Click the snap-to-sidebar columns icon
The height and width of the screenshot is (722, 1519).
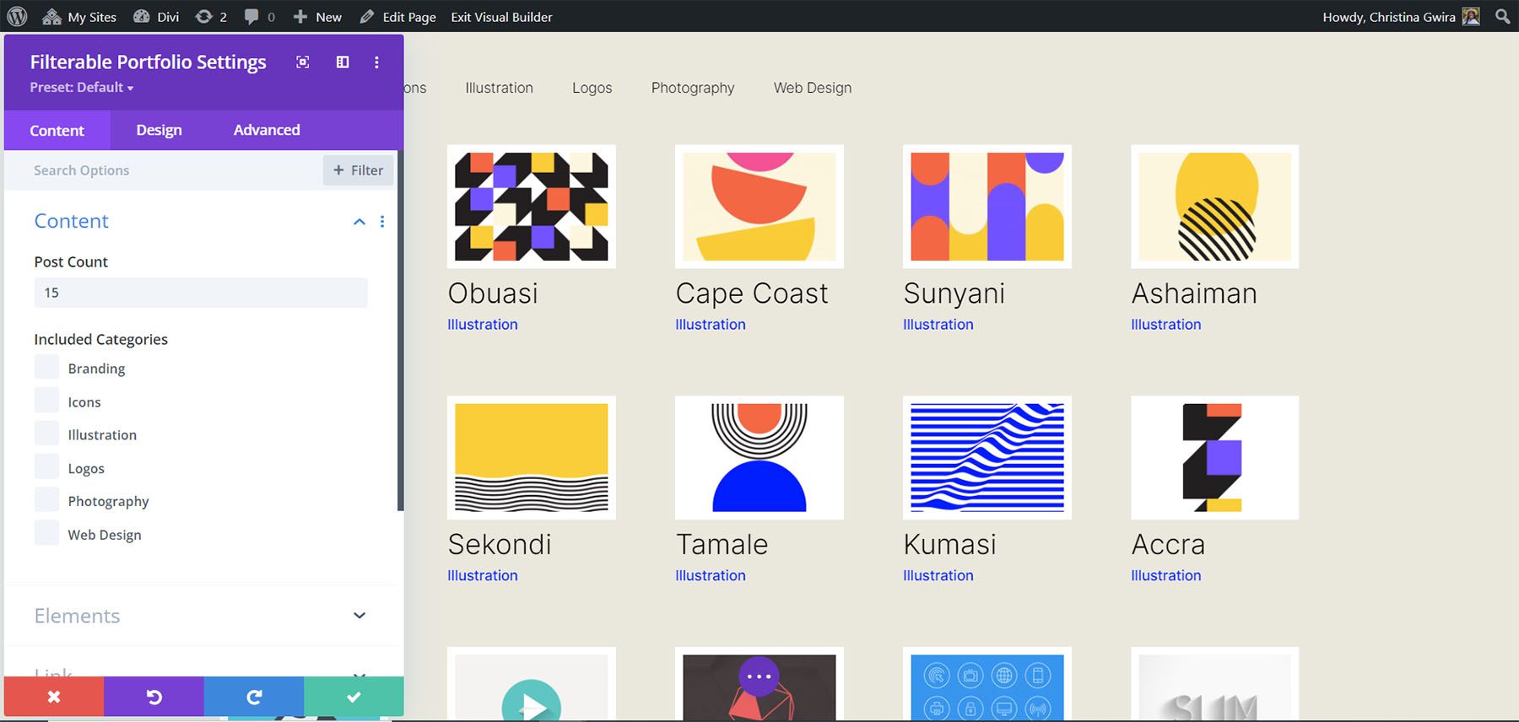click(x=343, y=62)
